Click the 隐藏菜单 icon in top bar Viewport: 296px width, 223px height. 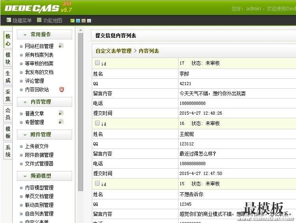[9, 20]
